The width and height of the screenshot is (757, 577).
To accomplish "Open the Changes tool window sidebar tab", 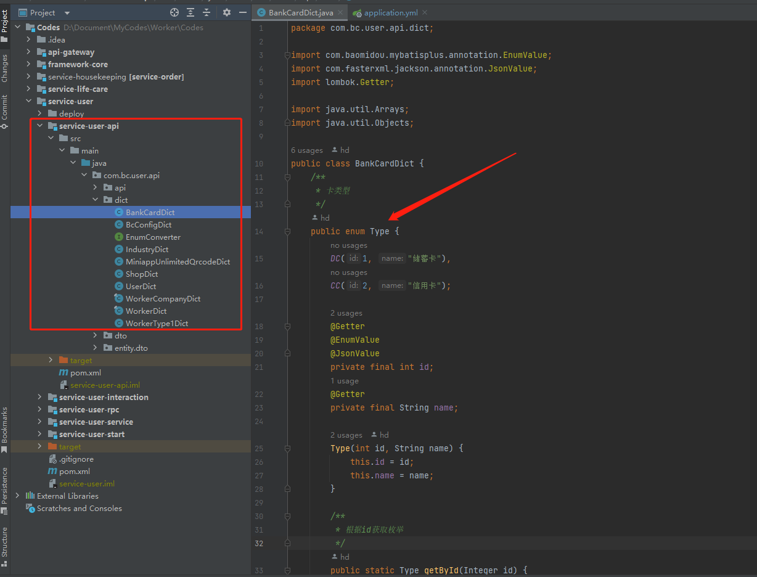I will click(5, 68).
